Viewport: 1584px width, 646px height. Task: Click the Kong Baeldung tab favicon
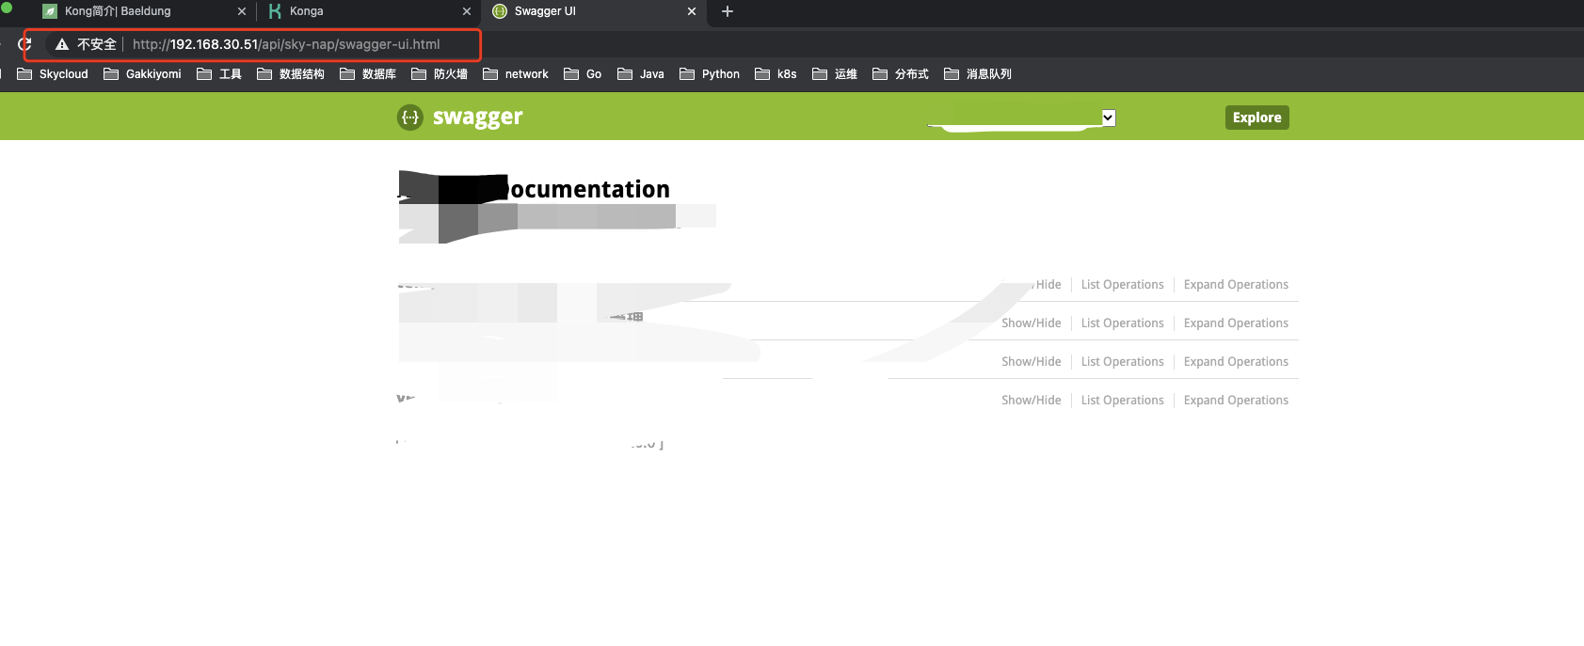[x=50, y=11]
